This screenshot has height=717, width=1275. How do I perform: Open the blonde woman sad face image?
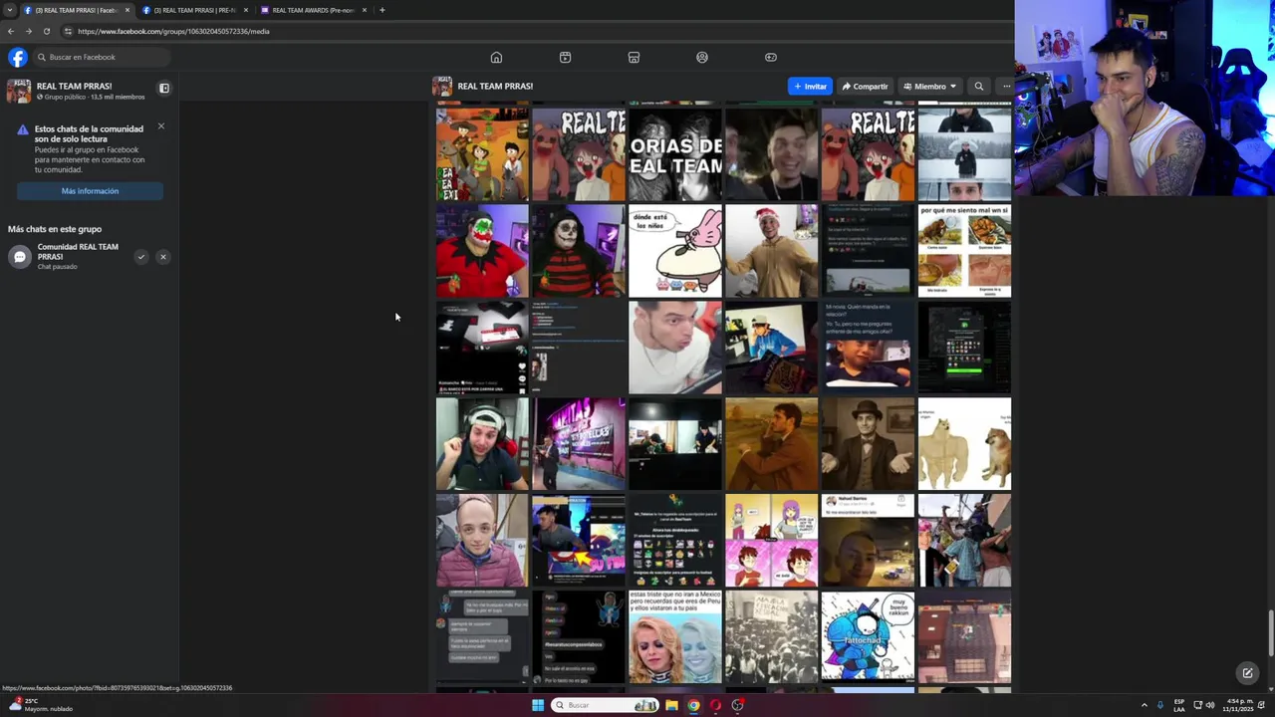[675, 637]
